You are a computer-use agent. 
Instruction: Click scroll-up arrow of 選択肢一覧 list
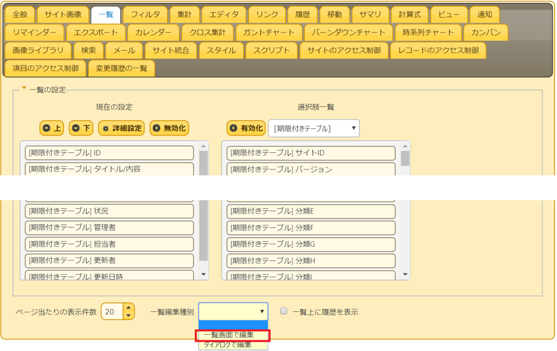[x=405, y=146]
